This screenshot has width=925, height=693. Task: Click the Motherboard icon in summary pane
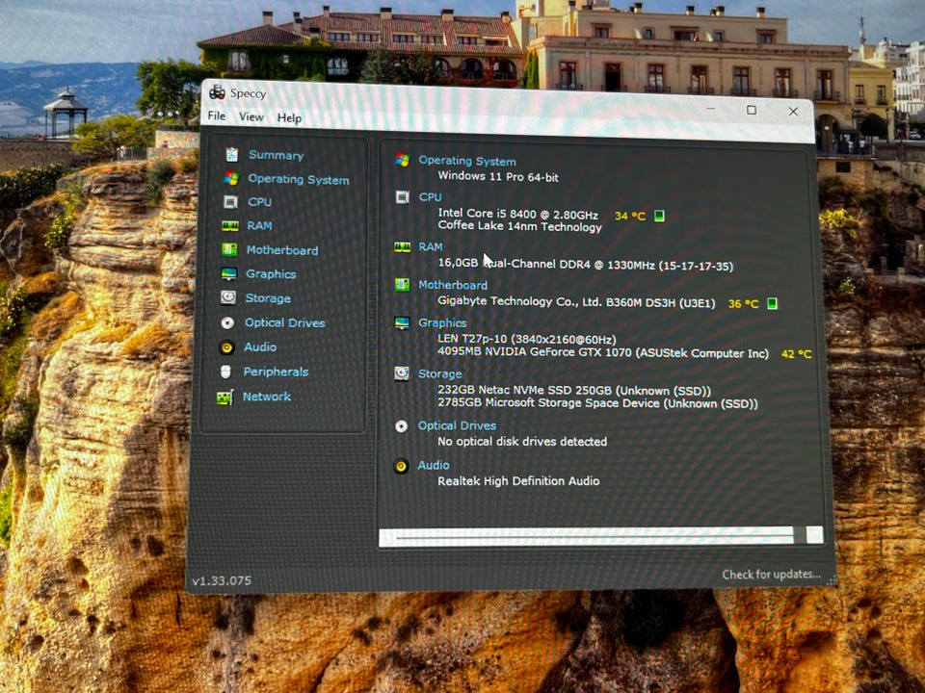click(403, 285)
